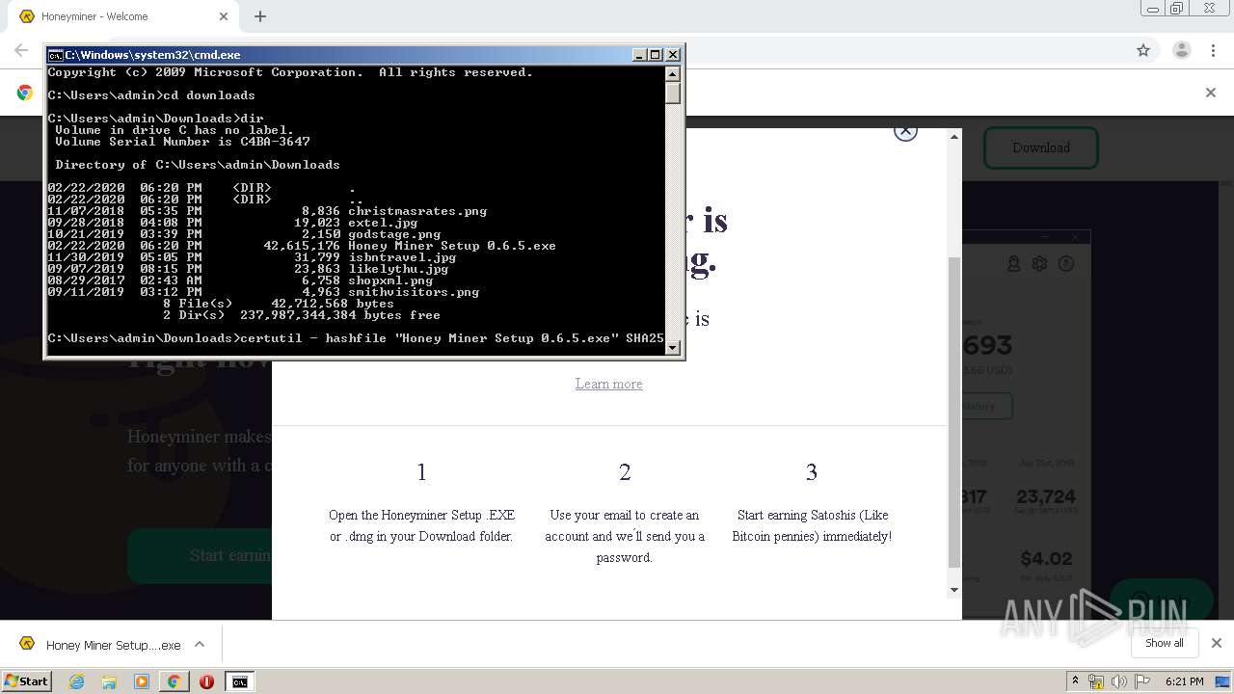Click the cmd.exe title bar icon
The image size is (1234, 694).
[x=56, y=55]
